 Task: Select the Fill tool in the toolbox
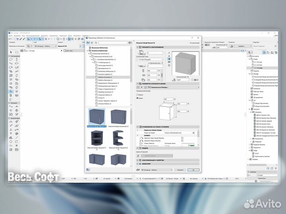(x=11, y=138)
